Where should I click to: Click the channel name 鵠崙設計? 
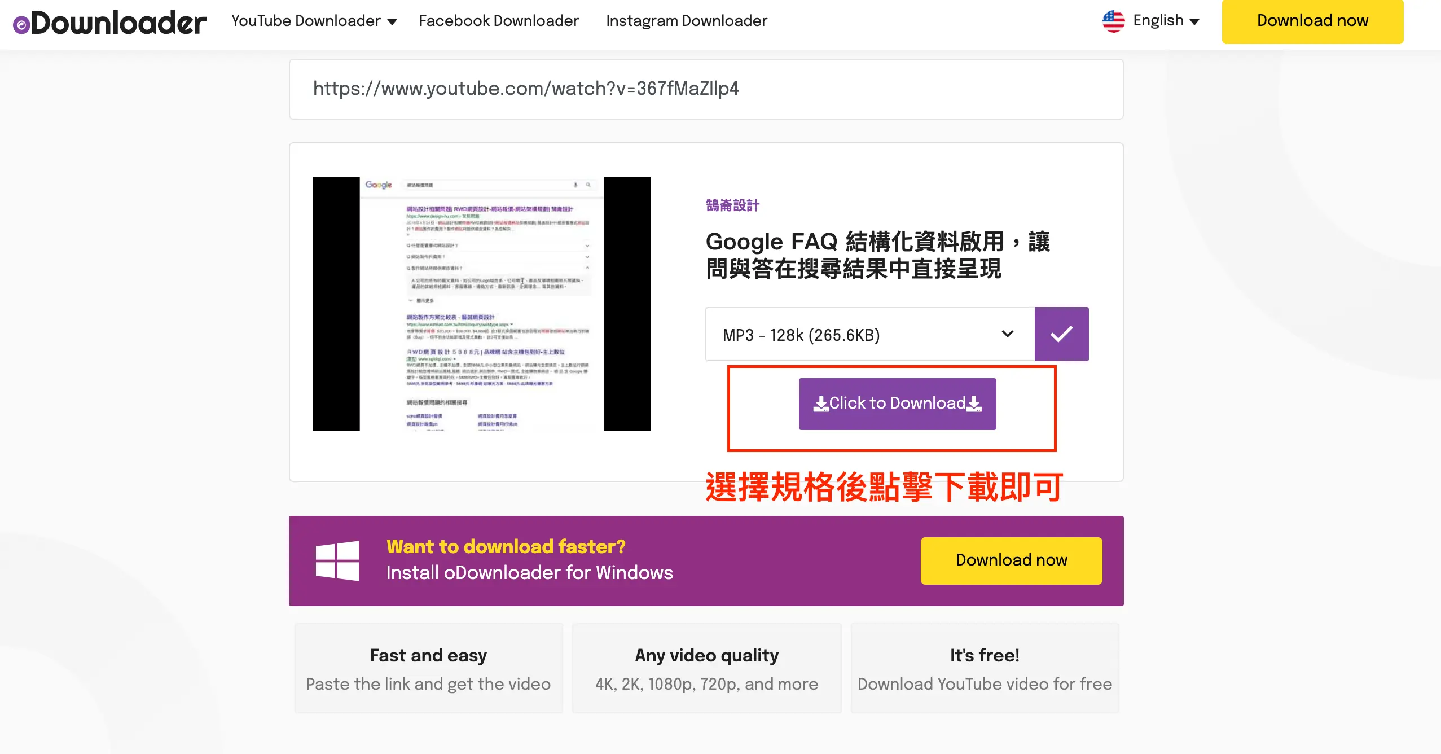click(732, 205)
